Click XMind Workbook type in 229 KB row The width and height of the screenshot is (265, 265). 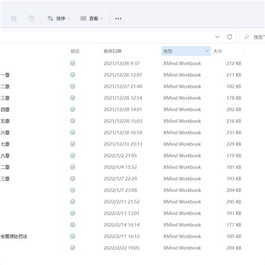tap(182, 144)
